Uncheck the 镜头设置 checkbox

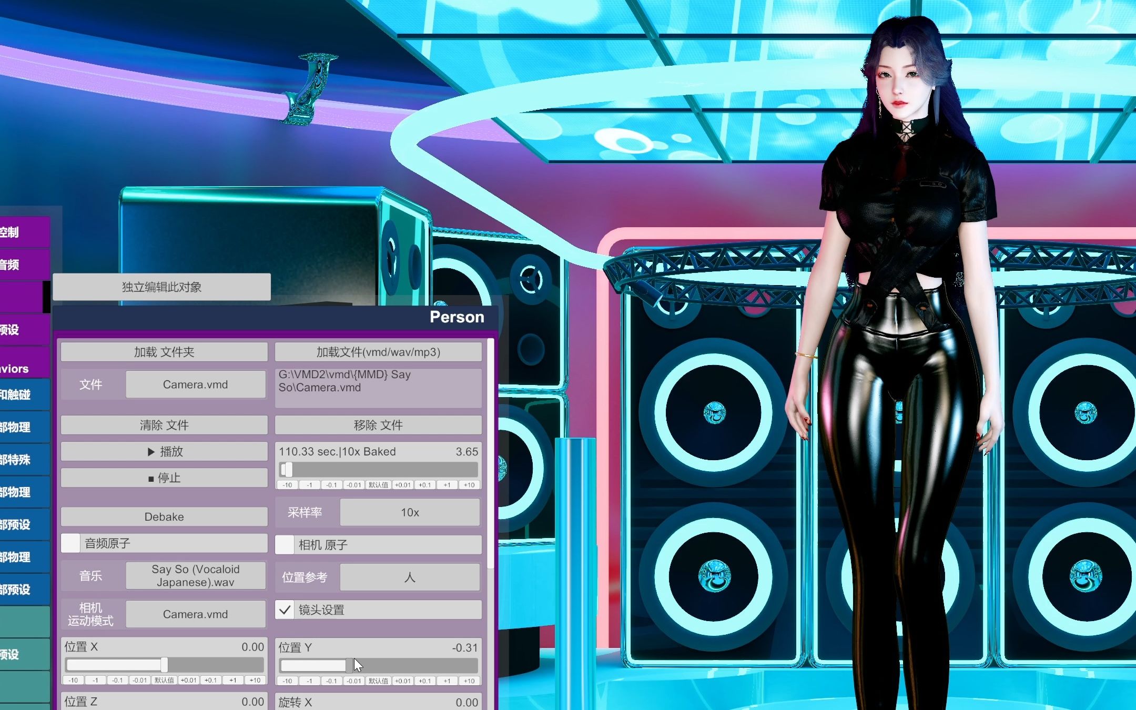pyautogui.click(x=285, y=610)
